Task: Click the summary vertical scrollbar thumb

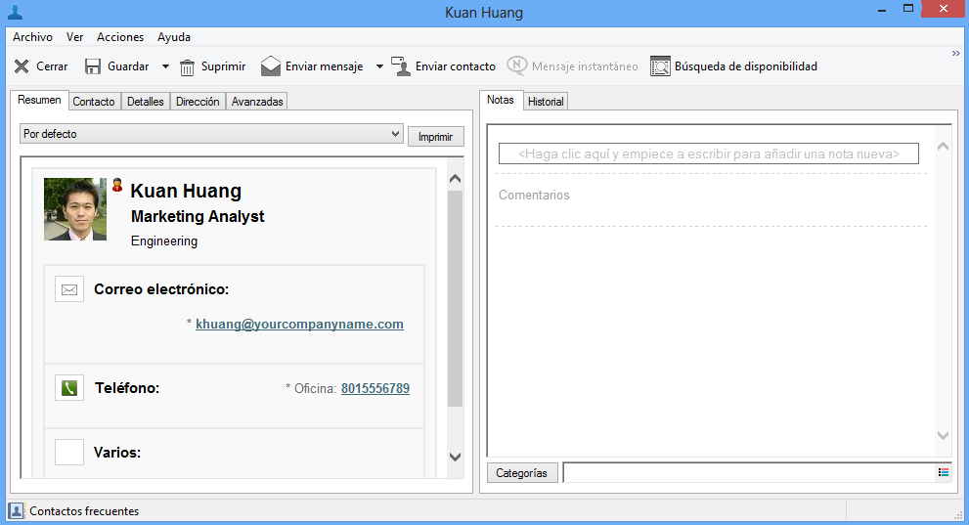Action: point(455,298)
